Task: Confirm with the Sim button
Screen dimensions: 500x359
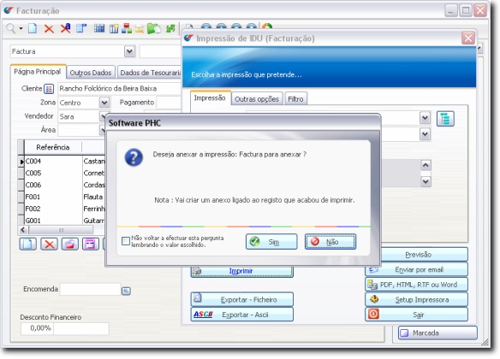Action: pos(271,242)
